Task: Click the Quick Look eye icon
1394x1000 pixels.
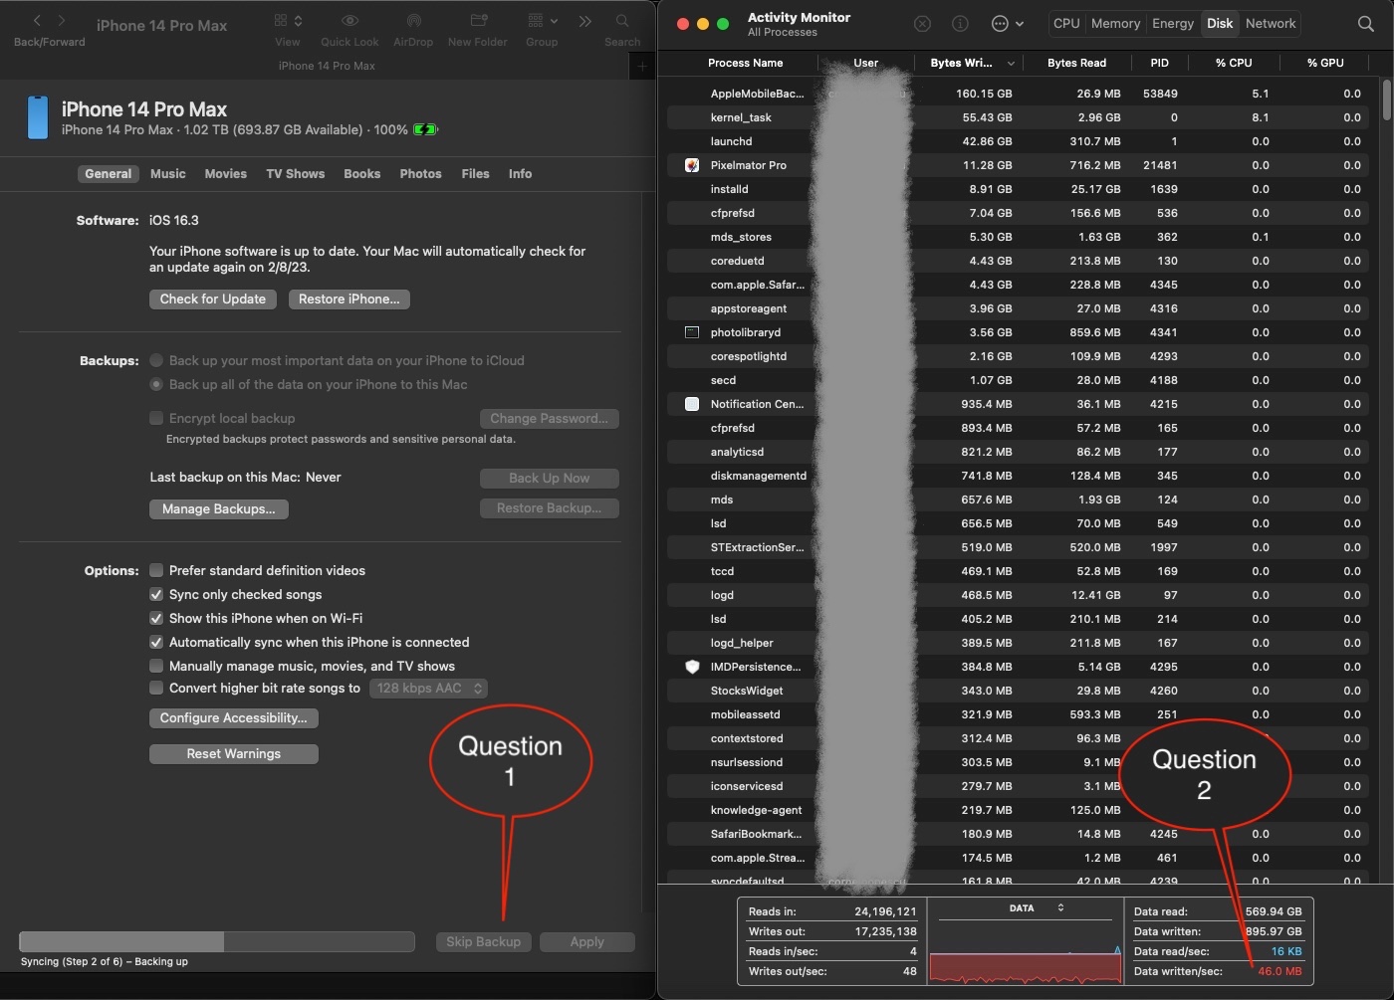Action: click(349, 21)
